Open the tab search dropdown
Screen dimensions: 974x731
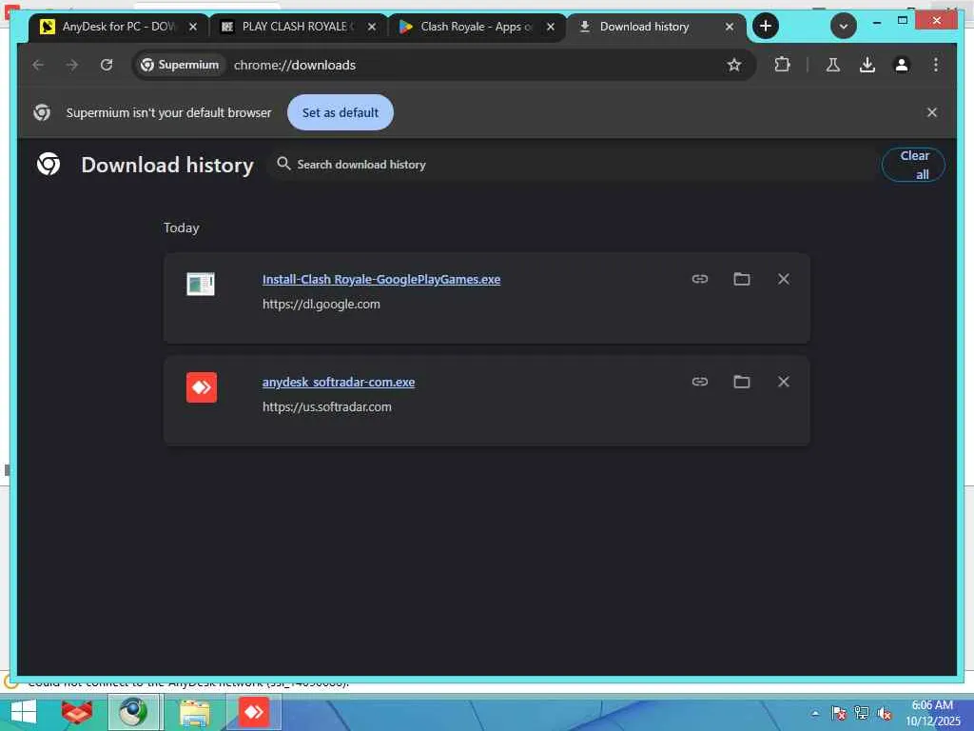click(843, 26)
